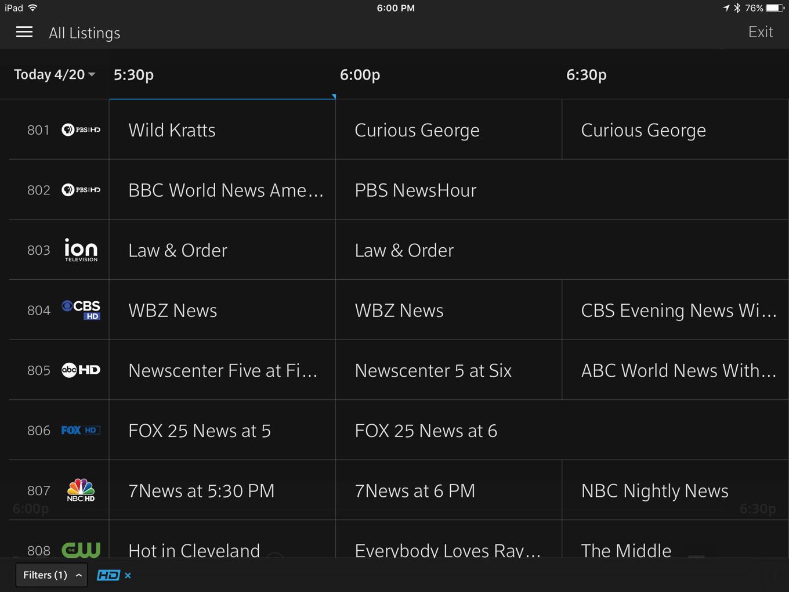Screen dimensions: 789x592
Task: Select the PBS HD channel 802 logo
Action: click(x=81, y=190)
